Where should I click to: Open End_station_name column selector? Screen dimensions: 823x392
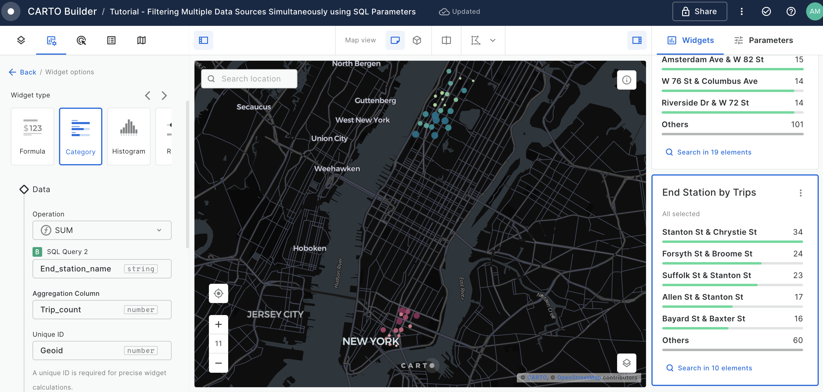[x=102, y=268]
